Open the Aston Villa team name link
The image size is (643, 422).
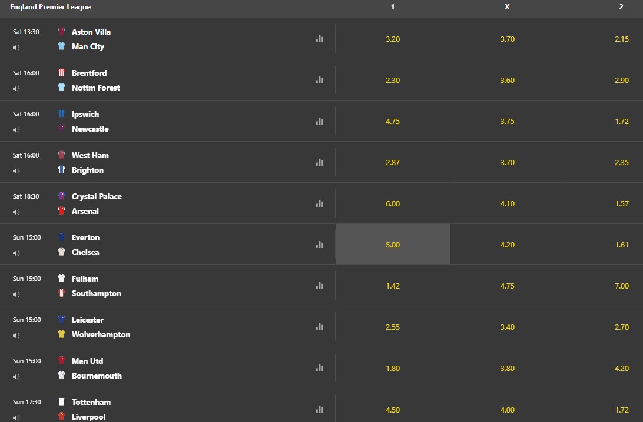point(91,32)
